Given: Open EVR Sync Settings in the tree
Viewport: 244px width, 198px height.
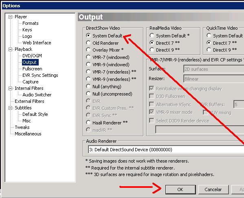Looking at the screenshot, I should (x=40, y=75).
